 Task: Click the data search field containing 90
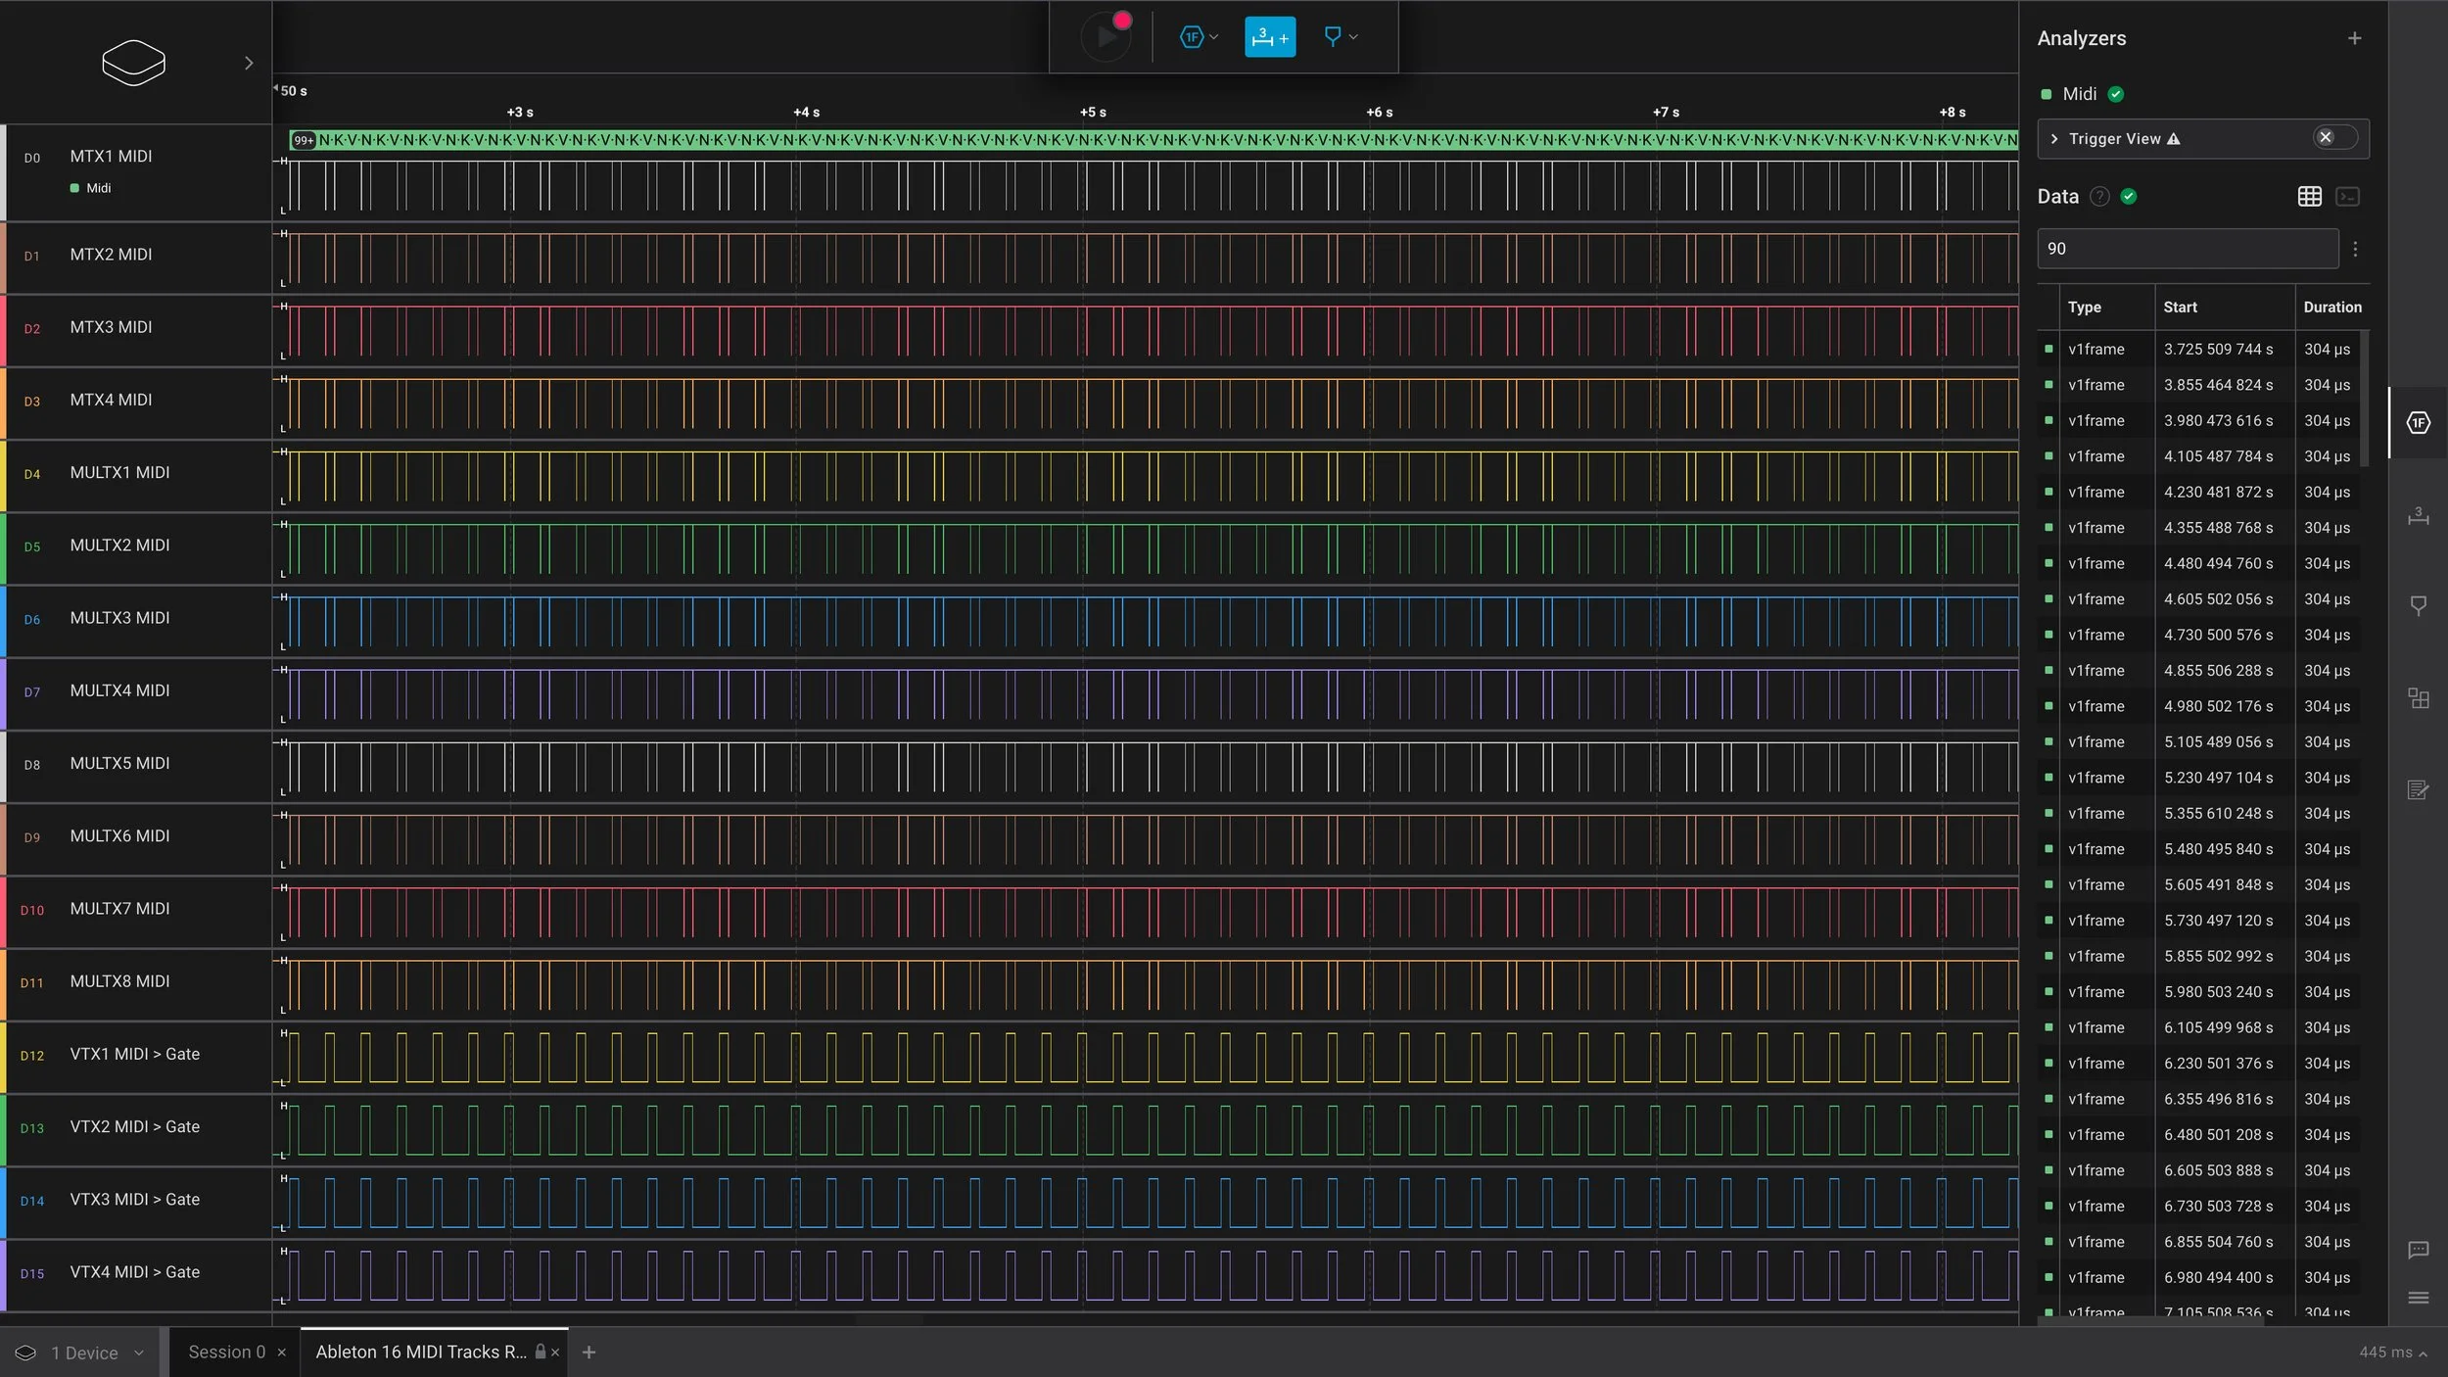tap(2187, 249)
